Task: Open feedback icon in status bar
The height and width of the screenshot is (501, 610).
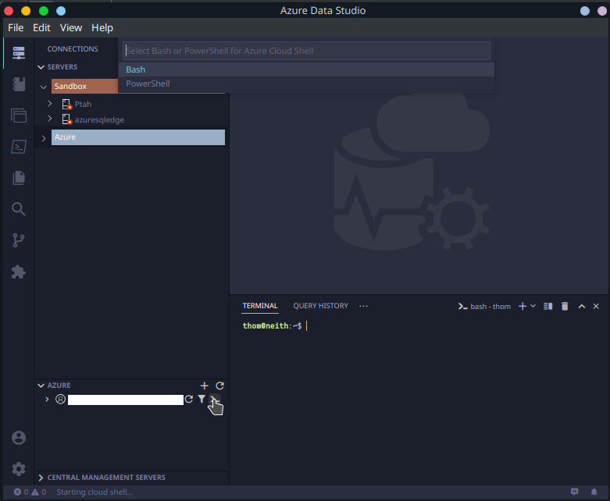Action: point(575,492)
